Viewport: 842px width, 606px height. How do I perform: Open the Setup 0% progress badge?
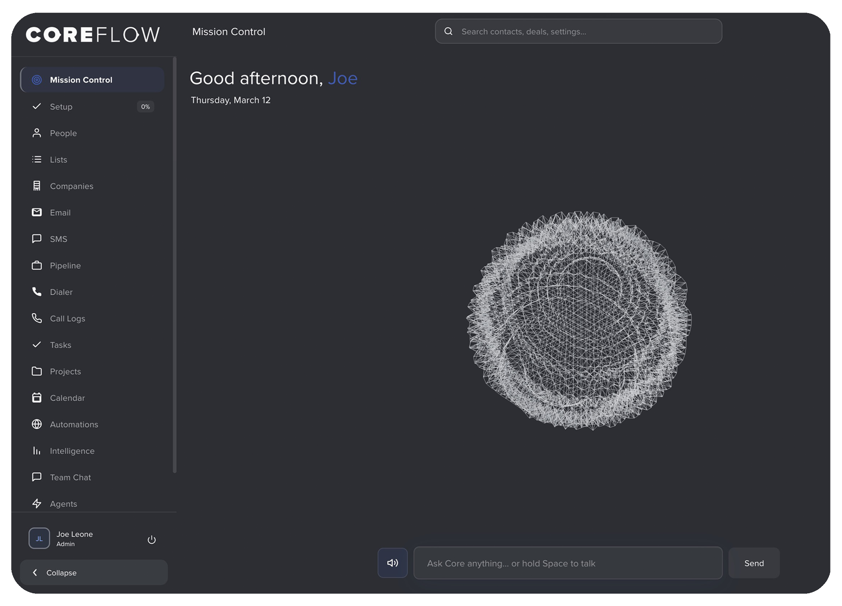[145, 107]
